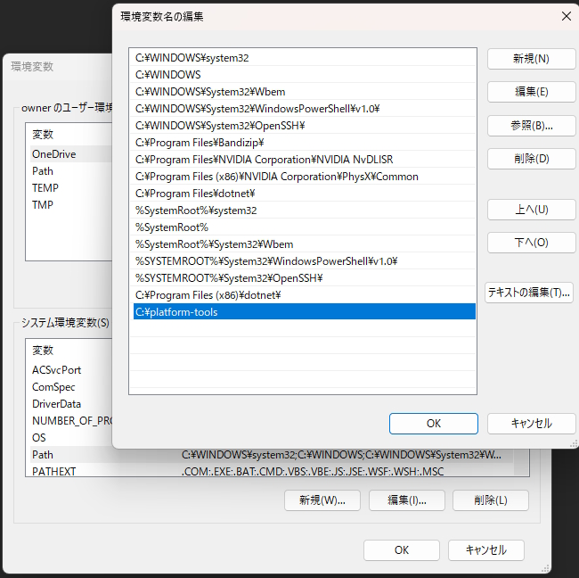Screen dimensions: 579x578
Task: Cancel the path editor dialog
Action: coord(532,424)
